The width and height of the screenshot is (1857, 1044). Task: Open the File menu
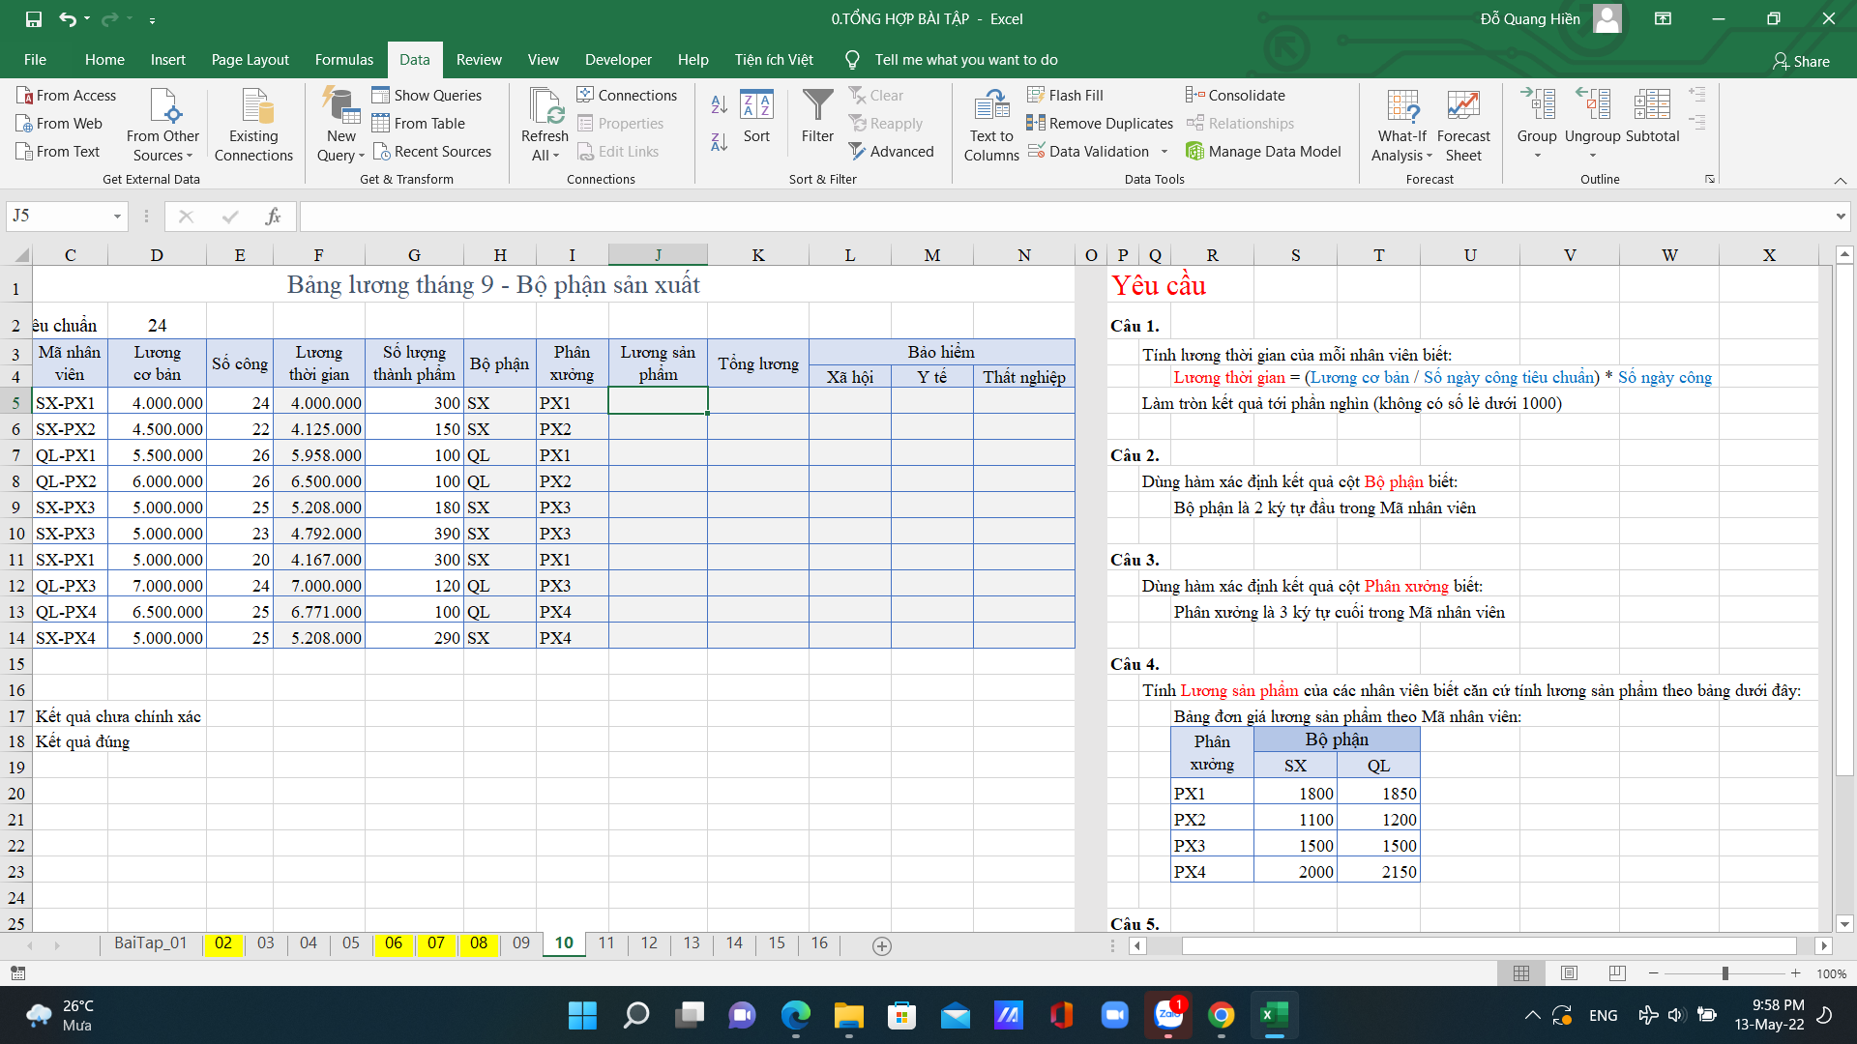tap(35, 60)
